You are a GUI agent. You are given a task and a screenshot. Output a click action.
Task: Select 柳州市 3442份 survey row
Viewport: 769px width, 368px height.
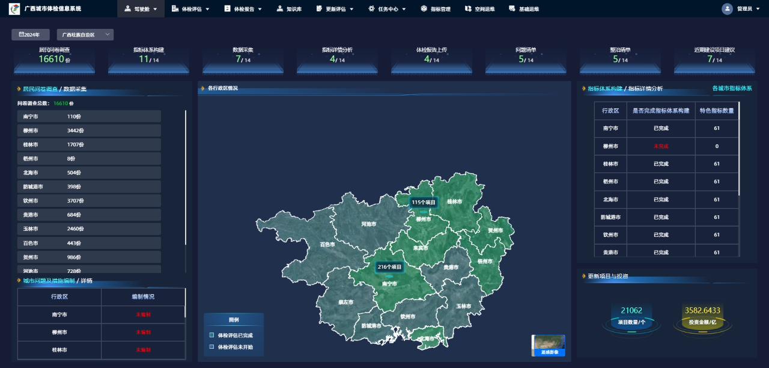click(89, 130)
